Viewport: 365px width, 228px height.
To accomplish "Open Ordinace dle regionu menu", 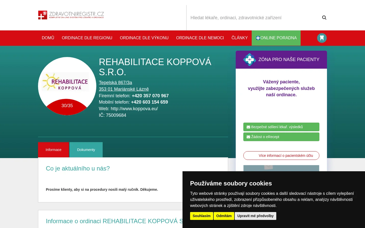I will coord(87,38).
